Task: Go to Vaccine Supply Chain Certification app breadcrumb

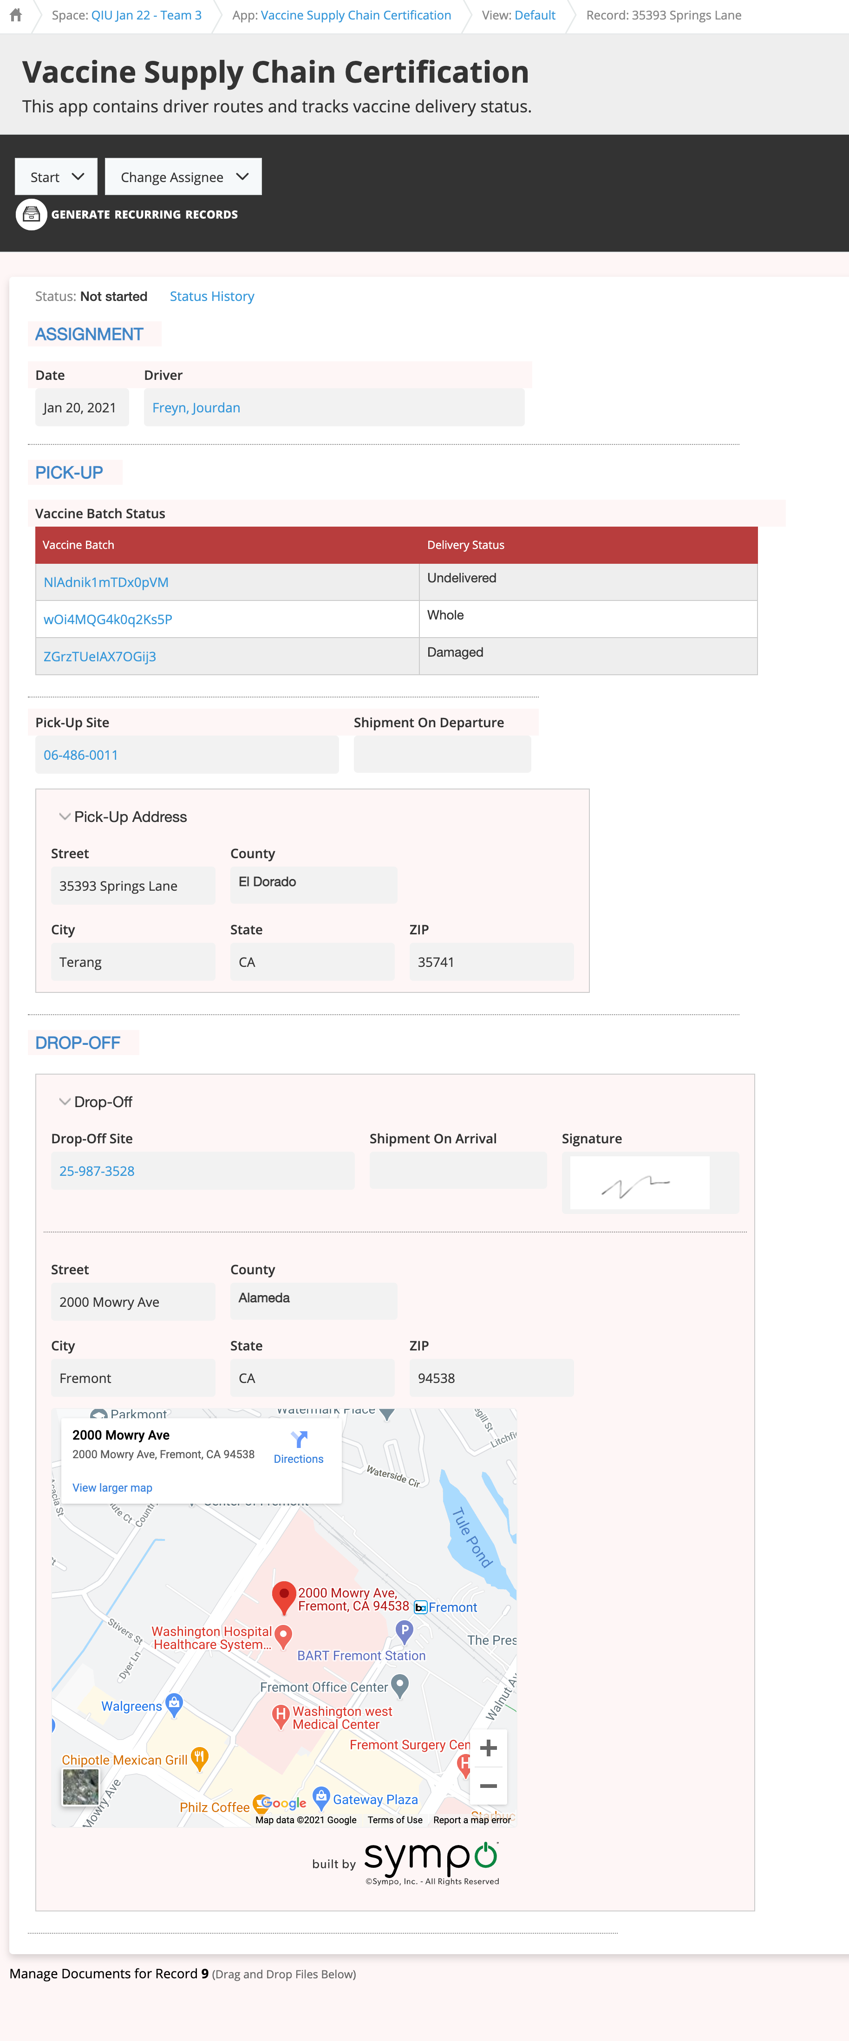Action: [x=355, y=15]
